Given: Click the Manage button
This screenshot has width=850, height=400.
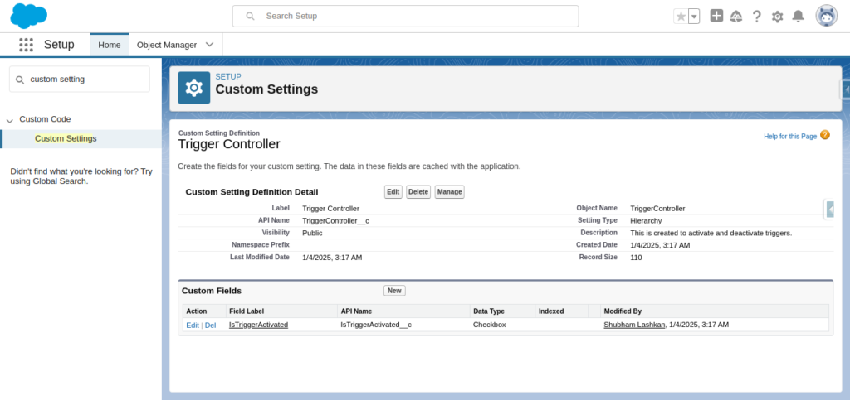Looking at the screenshot, I should (449, 192).
